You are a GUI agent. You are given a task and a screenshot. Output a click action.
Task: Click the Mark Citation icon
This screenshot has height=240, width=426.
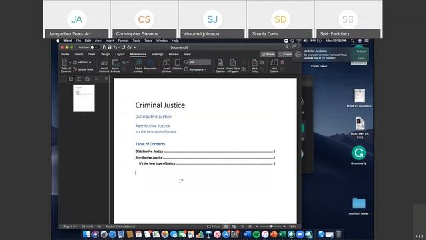pyautogui.click(x=274, y=63)
